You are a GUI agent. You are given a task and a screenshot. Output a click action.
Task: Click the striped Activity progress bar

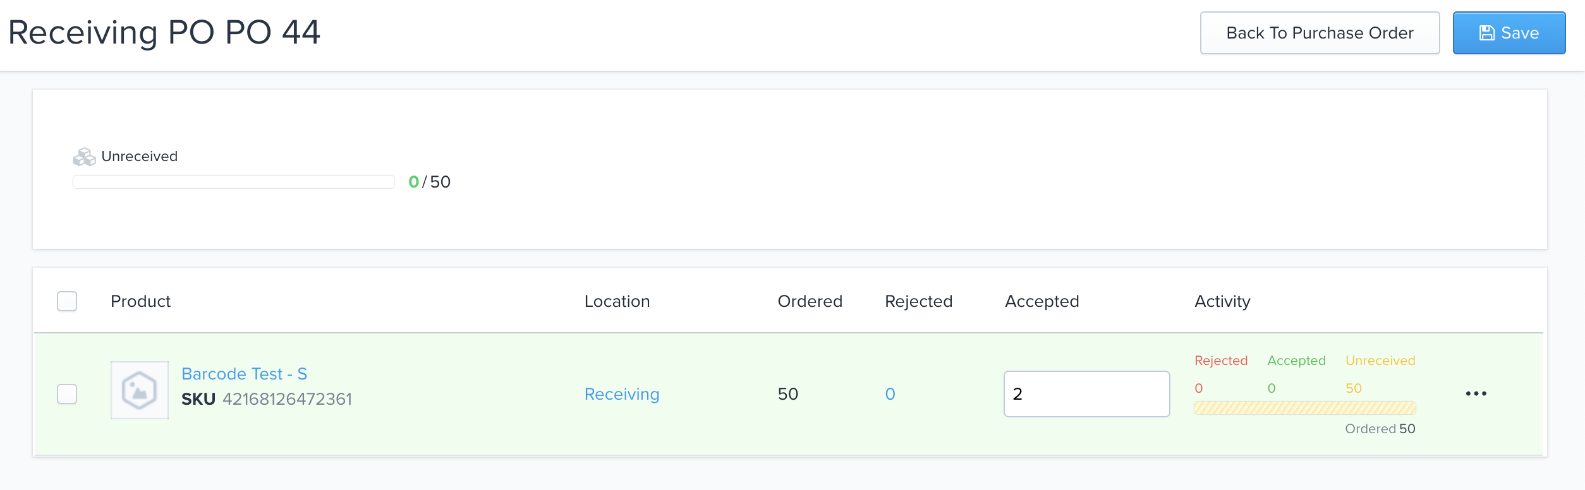click(1304, 408)
